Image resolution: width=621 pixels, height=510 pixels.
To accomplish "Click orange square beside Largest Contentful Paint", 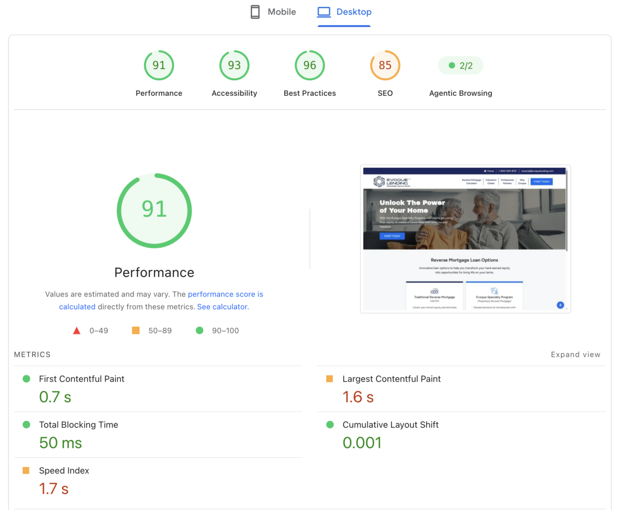I will pyautogui.click(x=330, y=379).
